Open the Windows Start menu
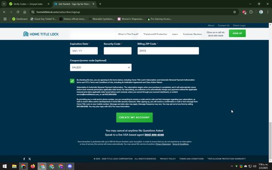 click(5, 166)
